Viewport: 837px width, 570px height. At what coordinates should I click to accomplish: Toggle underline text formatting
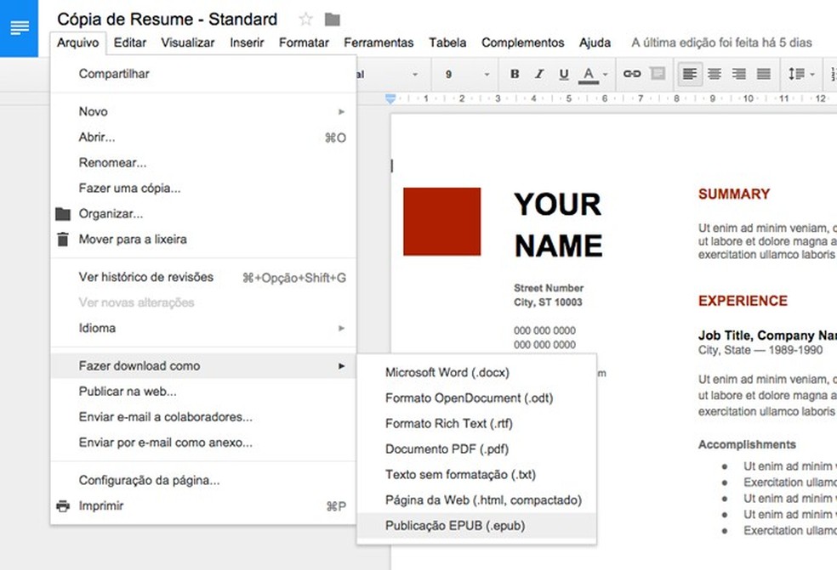coord(563,75)
